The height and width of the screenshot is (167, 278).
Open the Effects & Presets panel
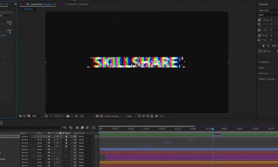tap(267, 79)
